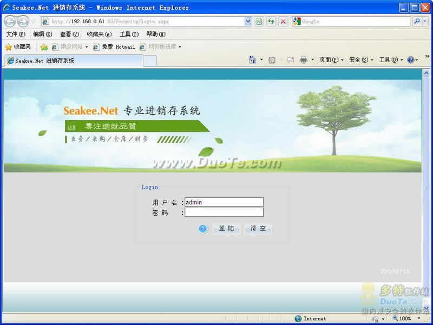
Task: Close the Internet Explorer window
Action: click(x=425, y=8)
